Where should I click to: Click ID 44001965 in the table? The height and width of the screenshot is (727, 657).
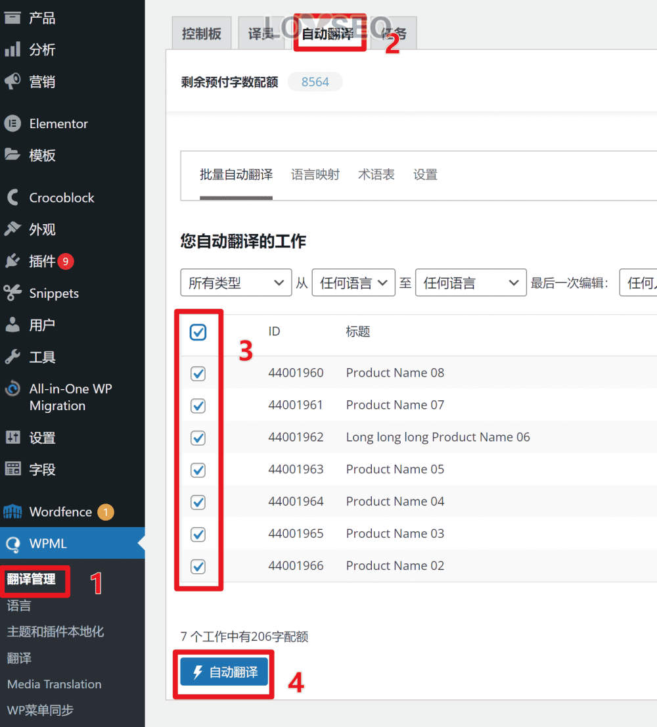pyautogui.click(x=296, y=533)
